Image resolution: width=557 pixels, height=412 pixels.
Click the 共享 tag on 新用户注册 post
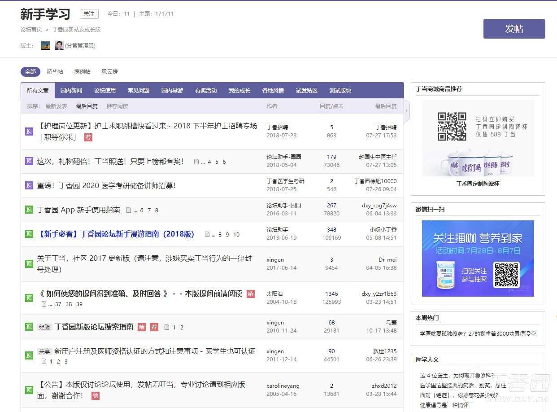(x=44, y=351)
